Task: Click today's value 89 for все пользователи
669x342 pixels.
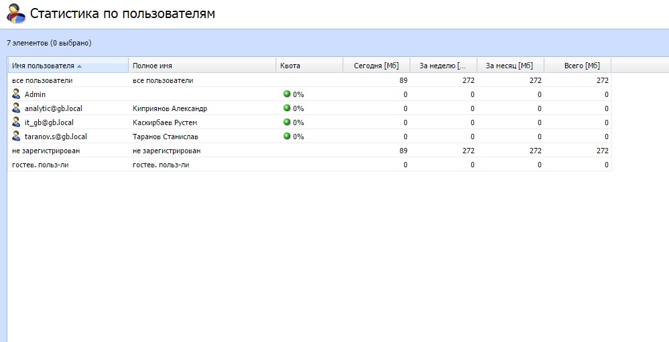Action: [x=403, y=80]
